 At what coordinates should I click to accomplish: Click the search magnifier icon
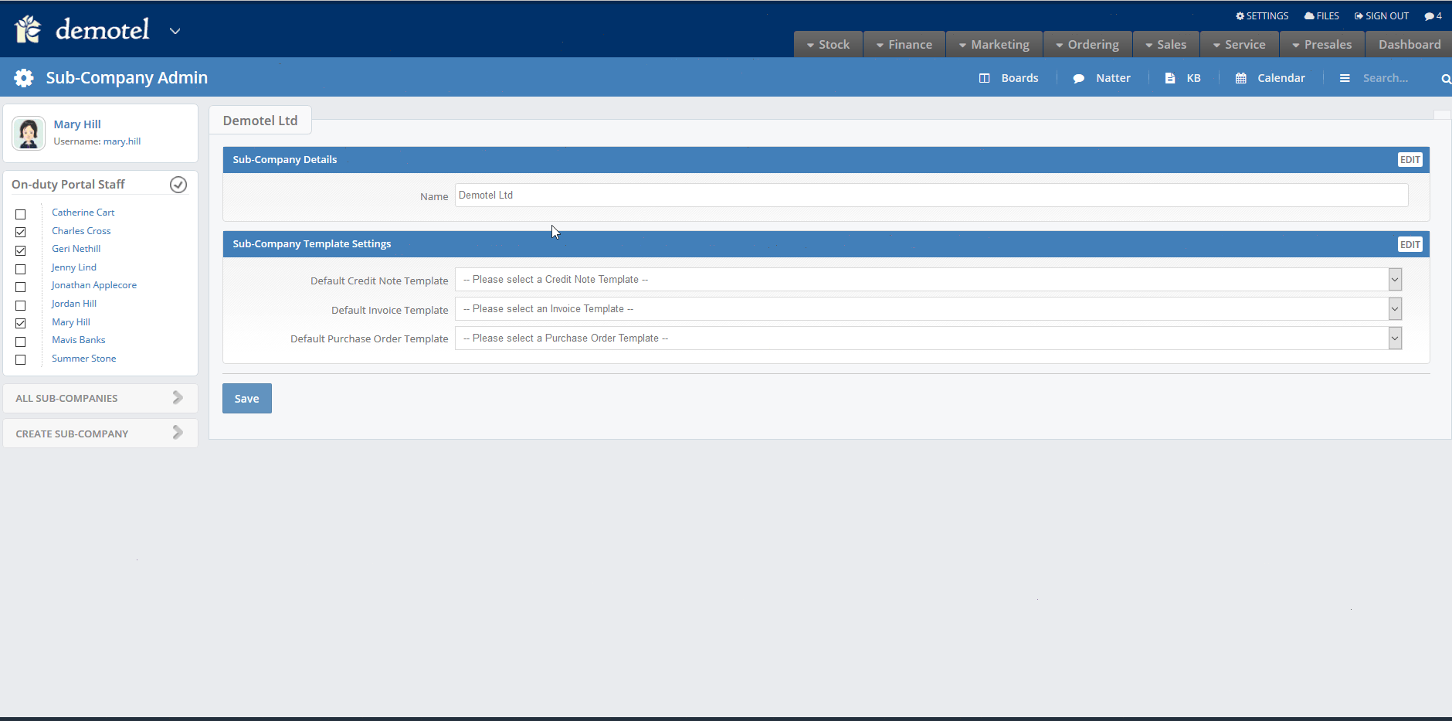tap(1446, 79)
